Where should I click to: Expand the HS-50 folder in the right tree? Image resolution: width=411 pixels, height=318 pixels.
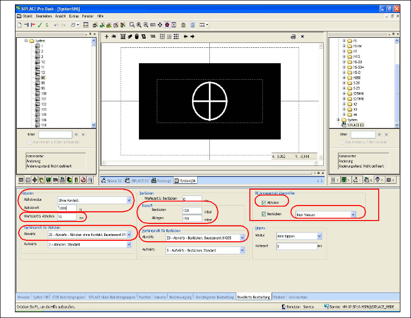click(344, 62)
